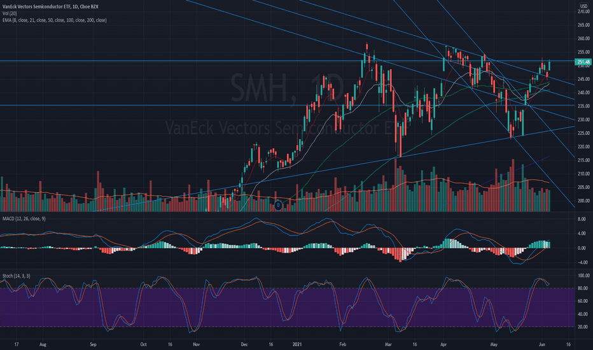Click 215.00 on the price scale
Viewport: 593px width, 350px height.
583,160
